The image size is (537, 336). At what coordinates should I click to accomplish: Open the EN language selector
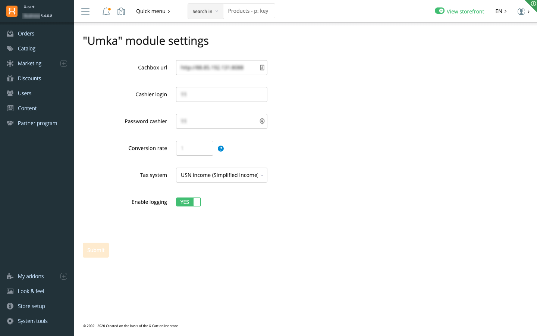pos(501,11)
